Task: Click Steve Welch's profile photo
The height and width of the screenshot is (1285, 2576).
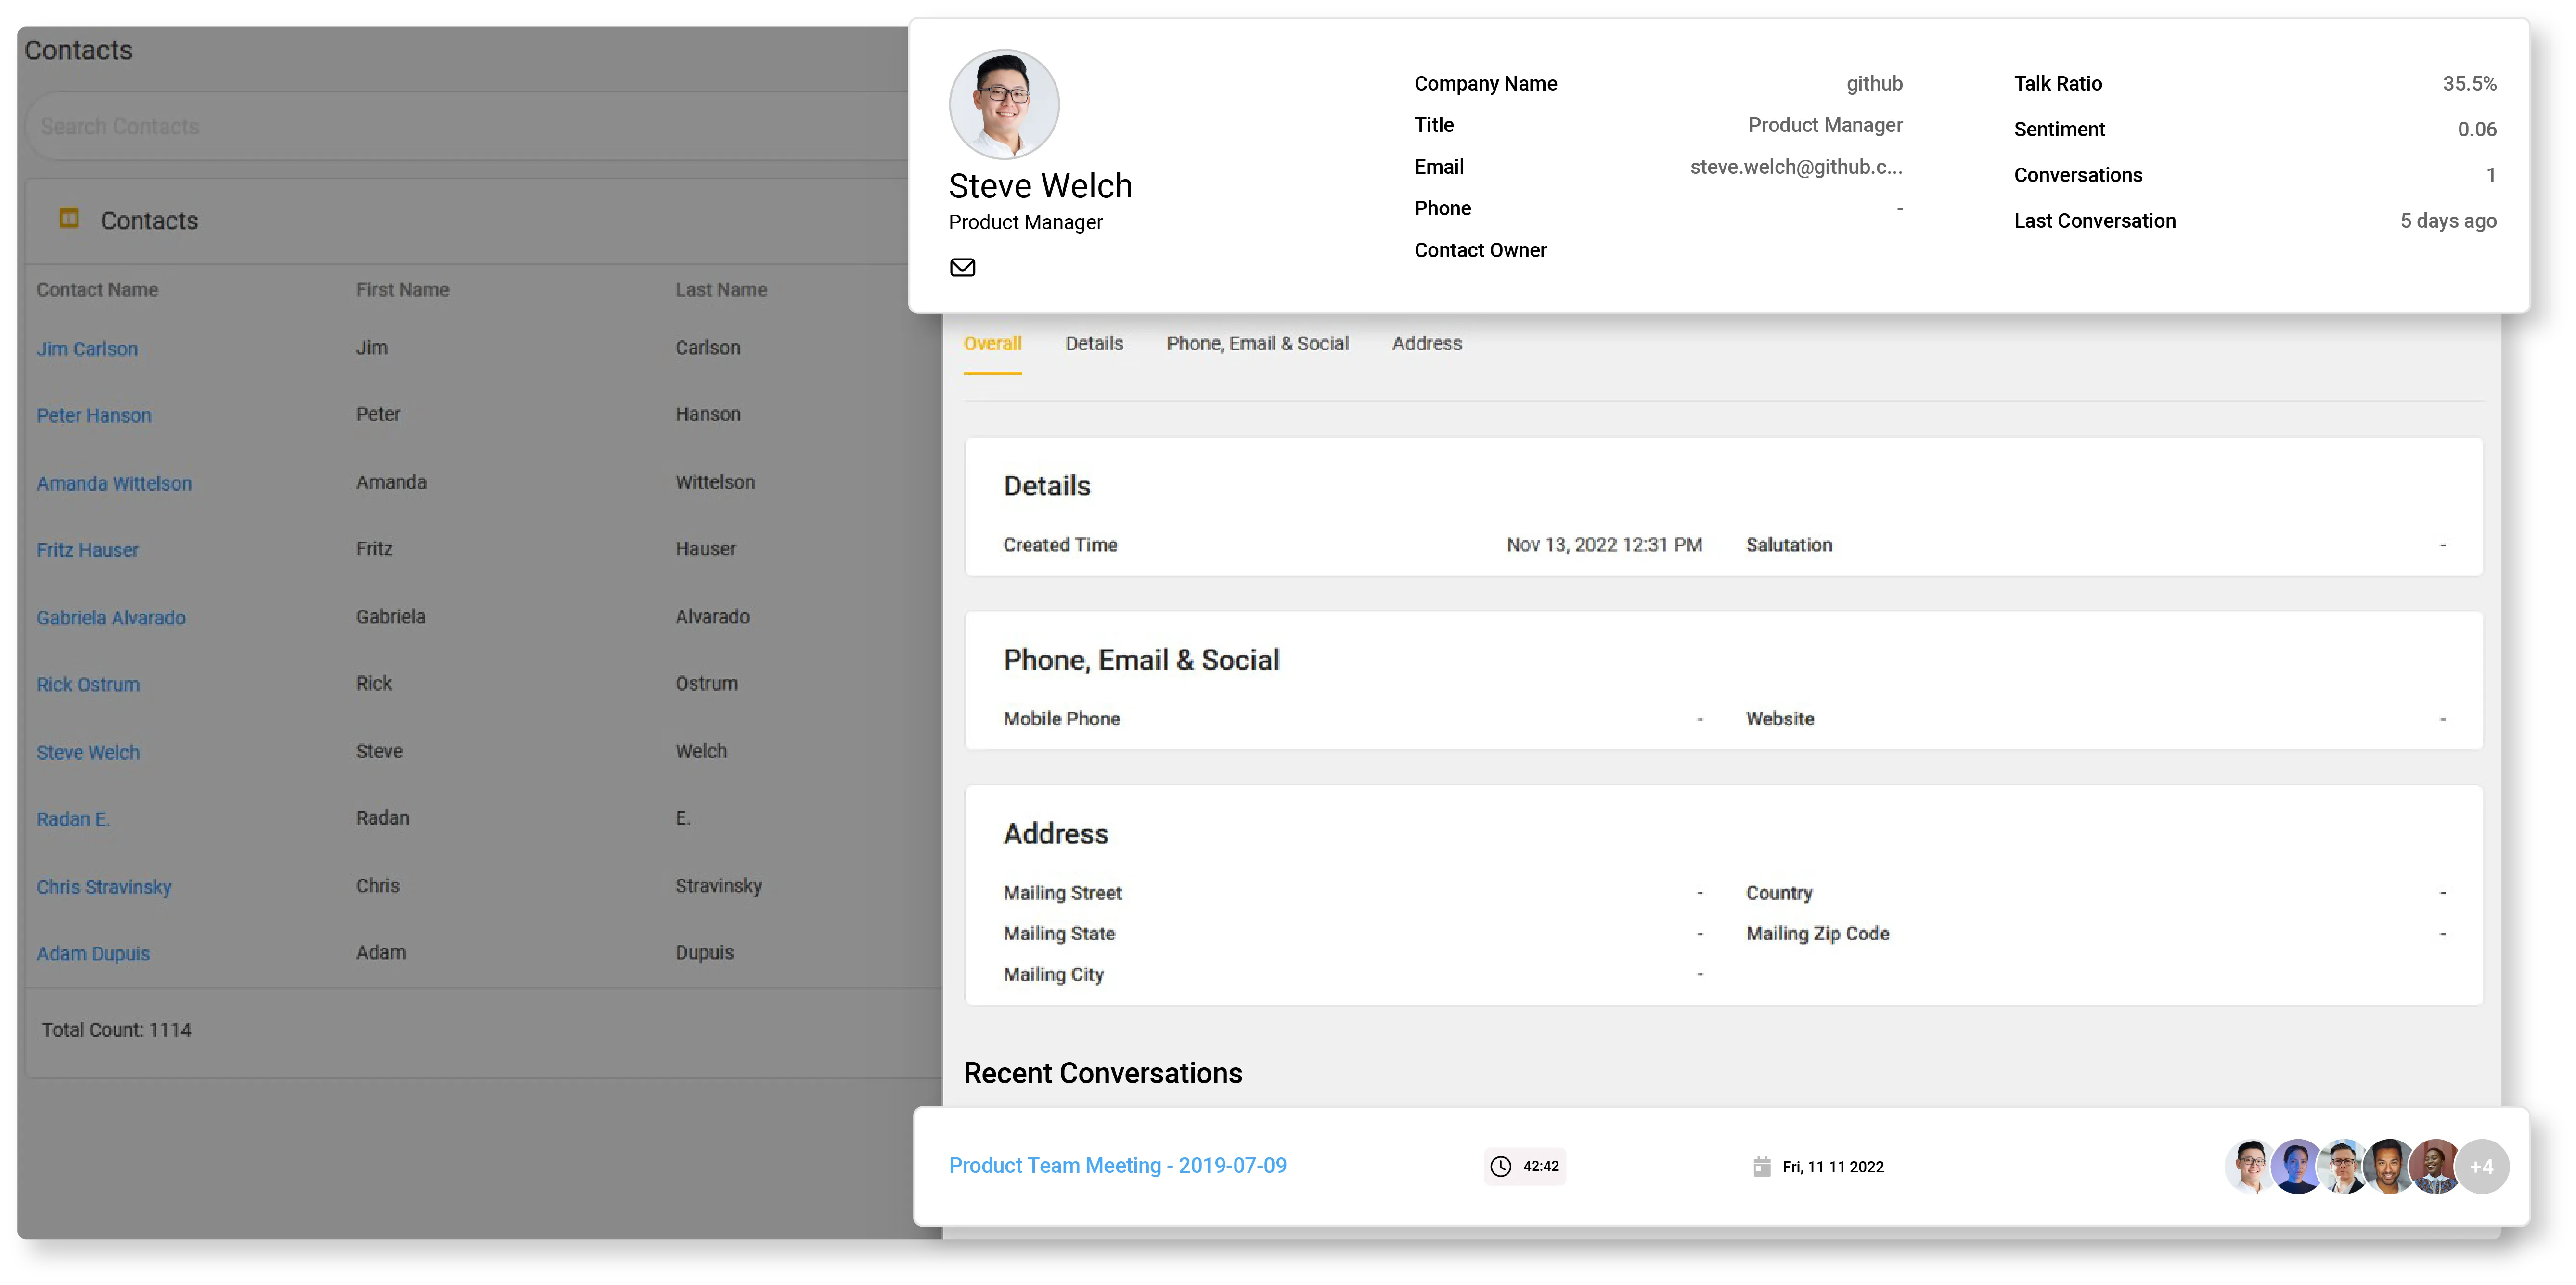Action: tap(1003, 103)
